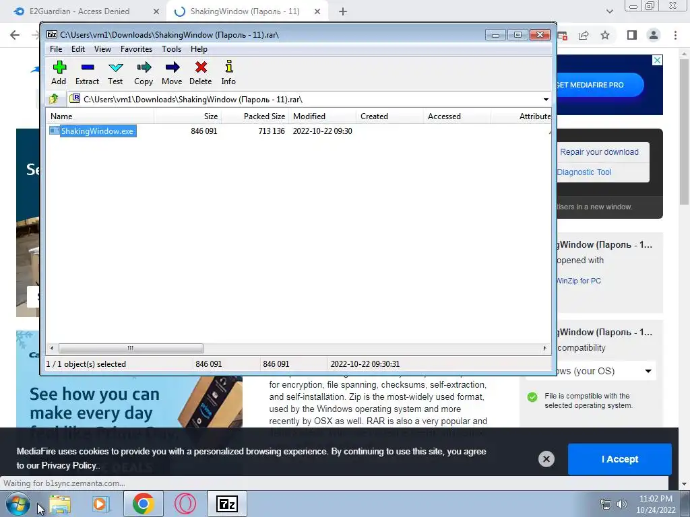Go up one folder level in 7-Zip
690x517 pixels.
pos(54,99)
